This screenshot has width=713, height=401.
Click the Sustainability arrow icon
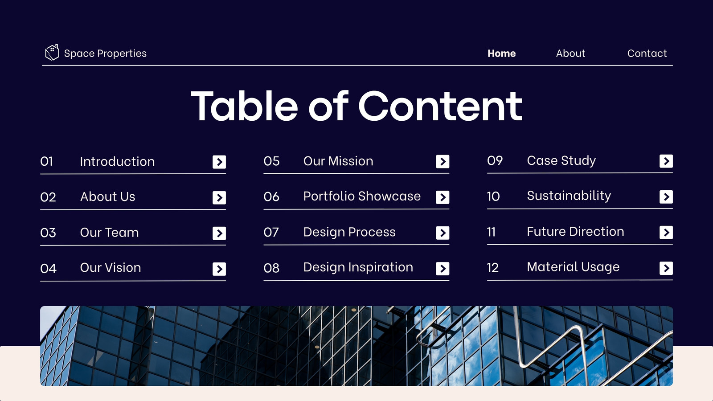[666, 196]
